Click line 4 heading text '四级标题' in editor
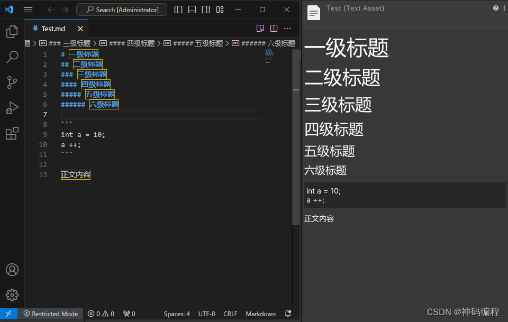This screenshot has width=508, height=322. click(x=96, y=84)
